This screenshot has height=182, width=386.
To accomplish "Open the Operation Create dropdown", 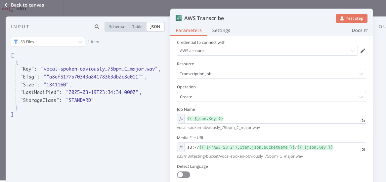I will (272, 97).
